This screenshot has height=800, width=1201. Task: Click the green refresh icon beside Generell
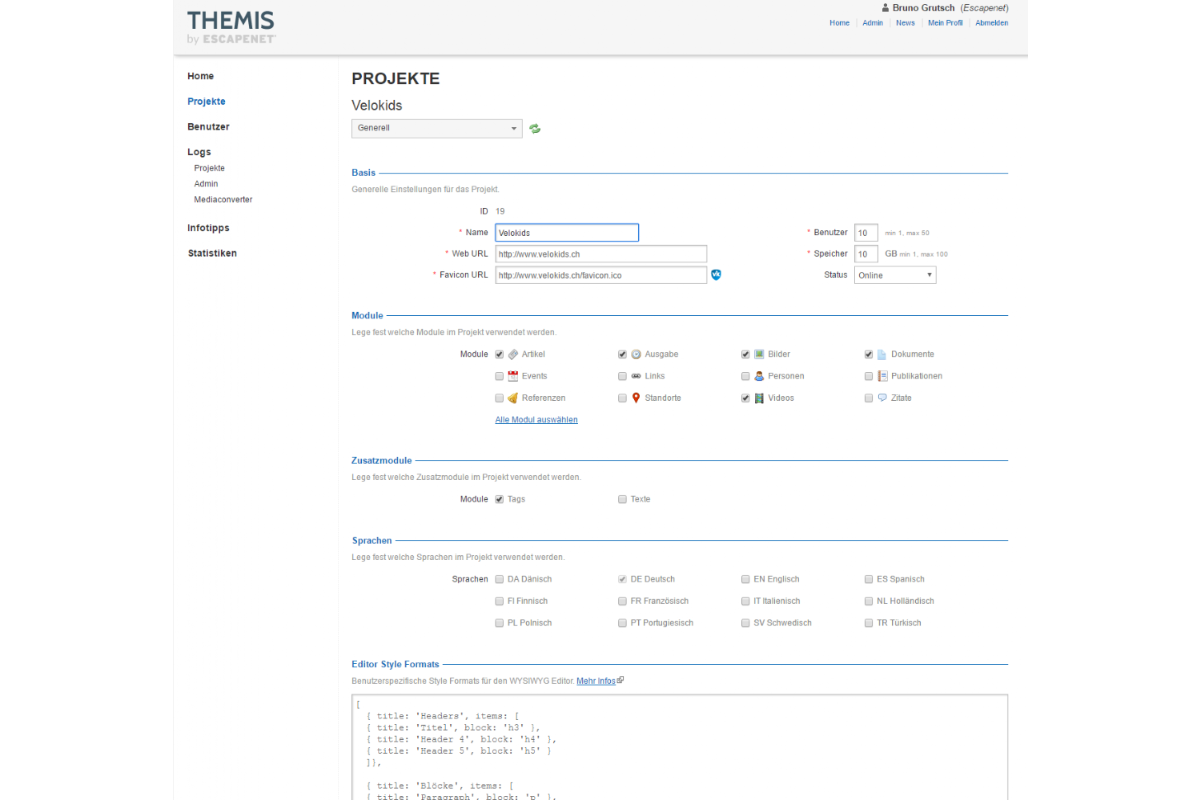(535, 129)
